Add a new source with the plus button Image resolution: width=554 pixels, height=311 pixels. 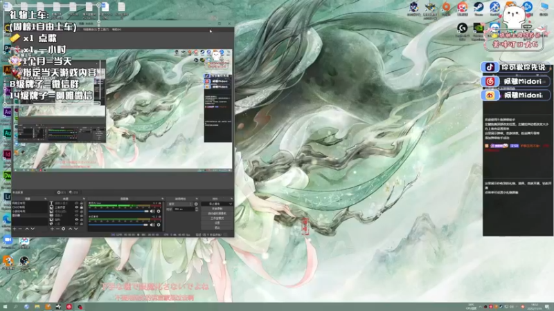(52, 229)
